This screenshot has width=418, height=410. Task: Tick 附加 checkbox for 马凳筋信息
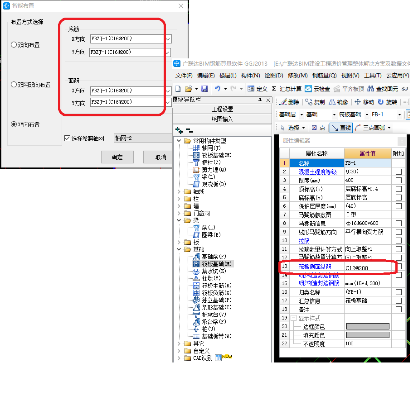399,223
